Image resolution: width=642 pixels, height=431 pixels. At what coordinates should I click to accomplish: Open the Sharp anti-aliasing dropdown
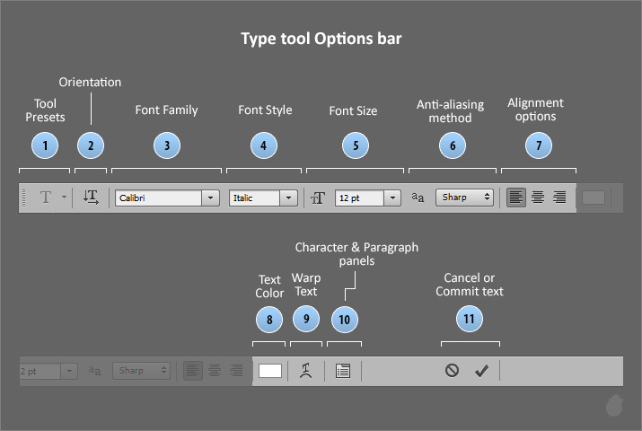pyautogui.click(x=488, y=198)
